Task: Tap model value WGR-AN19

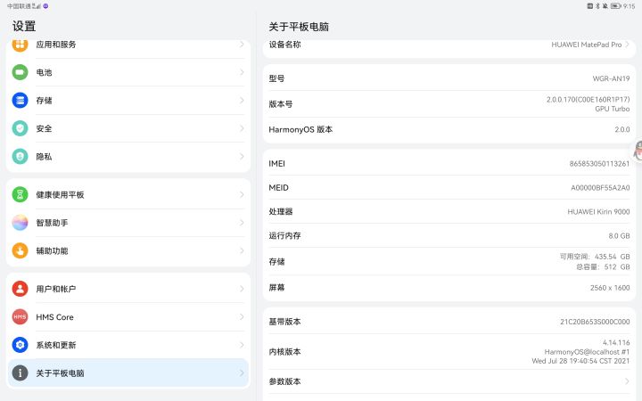Action: click(611, 78)
